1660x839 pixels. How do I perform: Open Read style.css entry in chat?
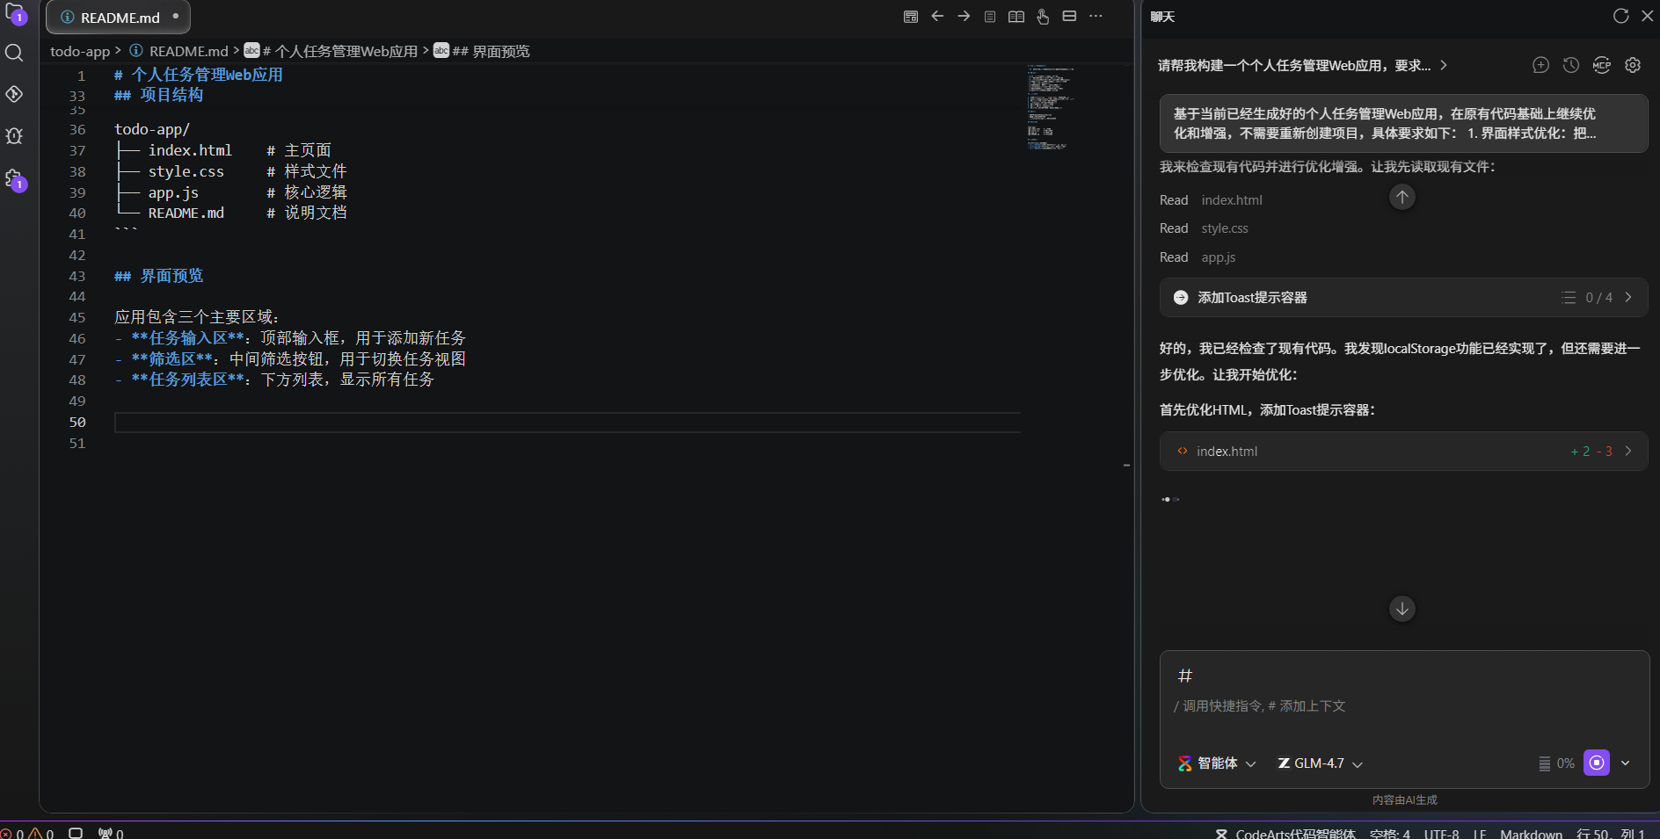click(1204, 228)
